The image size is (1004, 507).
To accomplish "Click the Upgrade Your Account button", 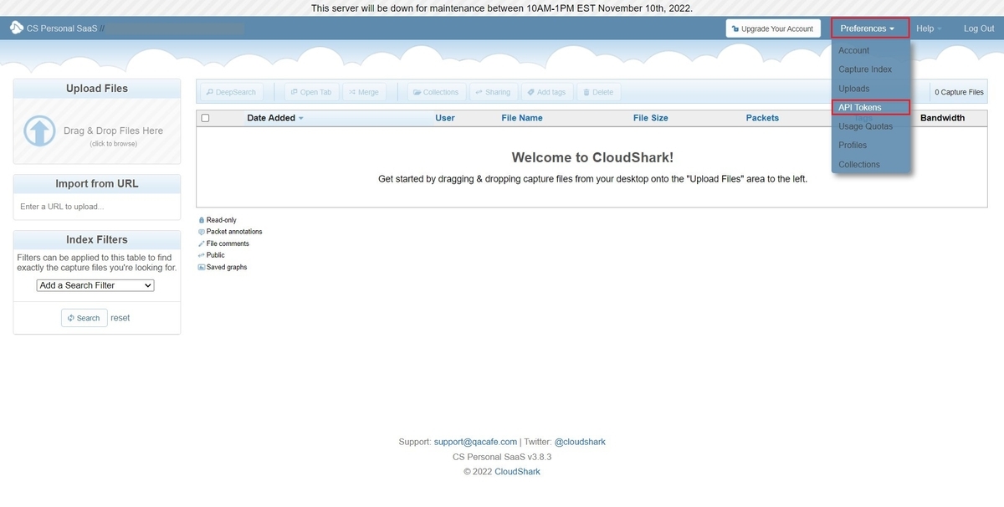I will [x=772, y=28].
